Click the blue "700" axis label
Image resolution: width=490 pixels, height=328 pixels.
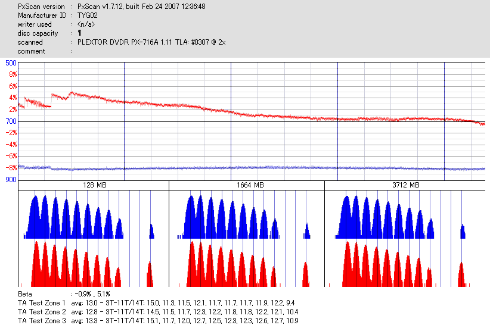[x=11, y=121]
